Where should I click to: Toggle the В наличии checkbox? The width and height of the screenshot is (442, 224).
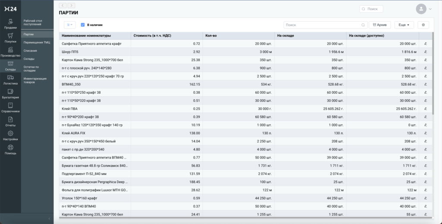coord(83,25)
